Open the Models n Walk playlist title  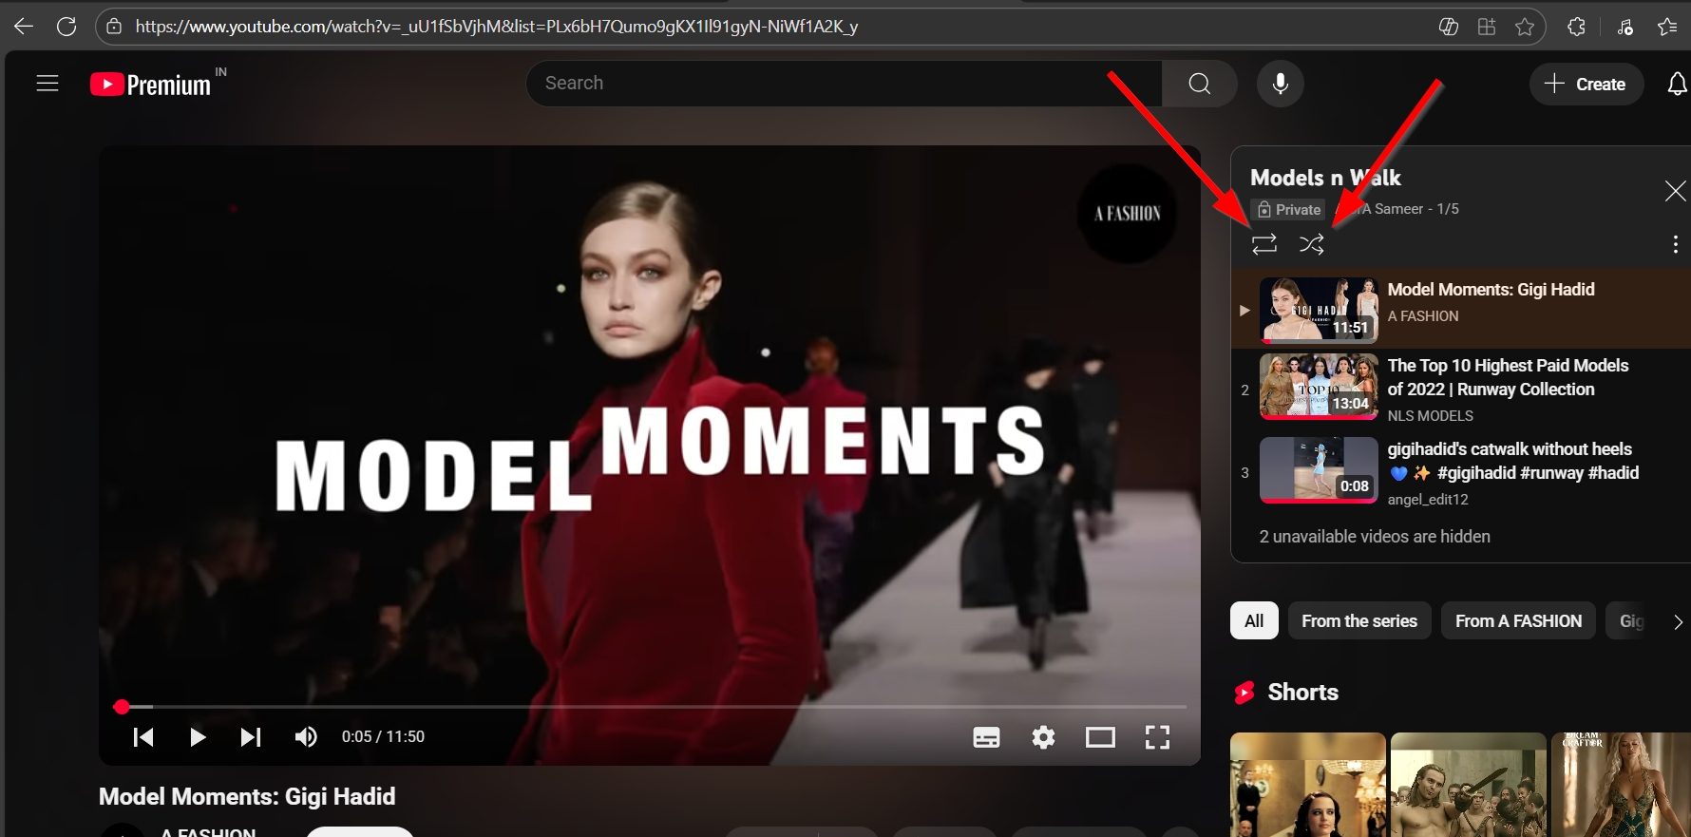pyautogui.click(x=1325, y=178)
